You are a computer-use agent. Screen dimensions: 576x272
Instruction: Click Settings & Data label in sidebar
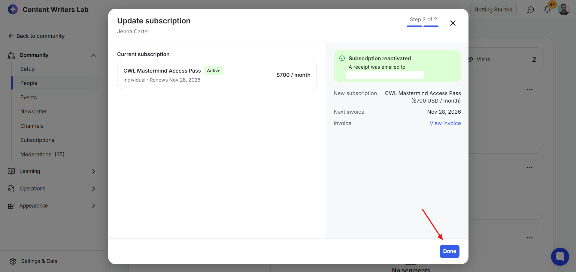[39, 261]
